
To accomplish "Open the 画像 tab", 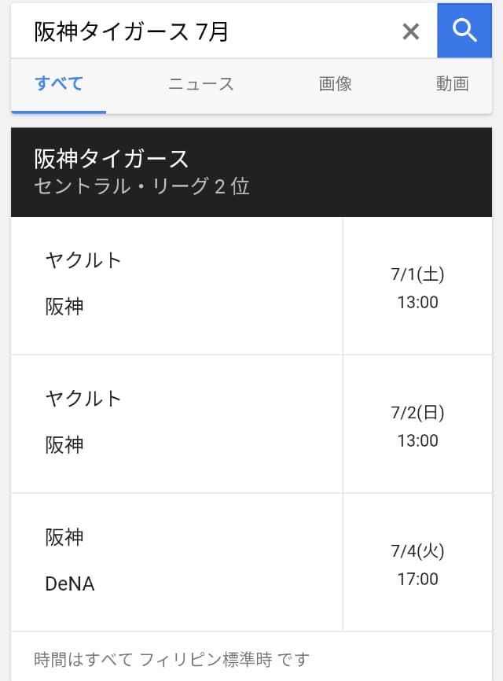I will coord(336,84).
